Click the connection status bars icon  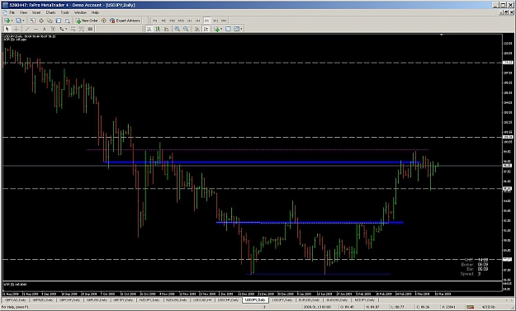click(x=470, y=307)
